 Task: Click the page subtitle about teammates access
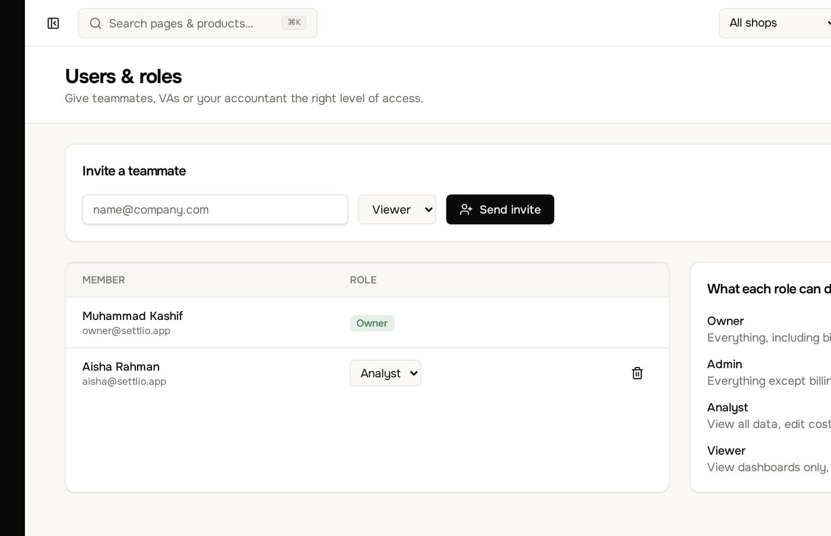(x=244, y=99)
